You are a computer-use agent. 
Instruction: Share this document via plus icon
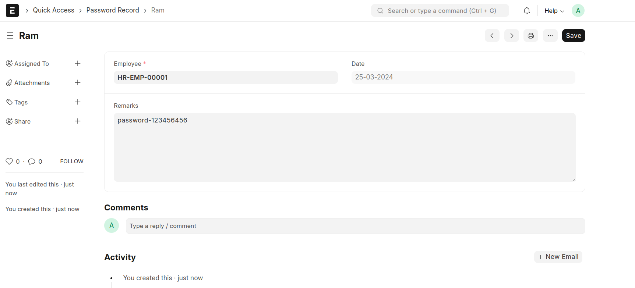(78, 121)
